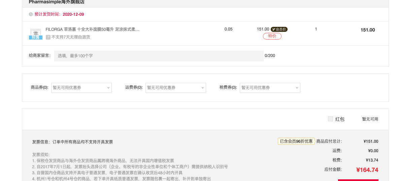The width and height of the screenshot is (398, 181).
Task: Click the 给商家留言 message input field
Action: coord(159,56)
